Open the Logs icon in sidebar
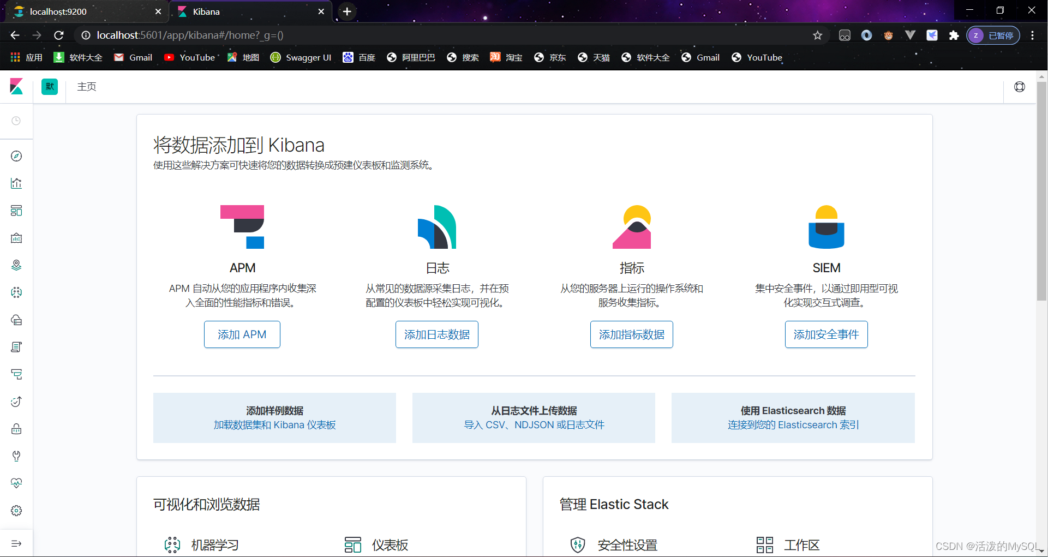The image size is (1048, 557). coord(16,347)
